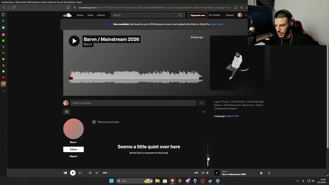Open the Windows Start menu
Image resolution: width=329 pixels, height=185 pixels.
click(111, 181)
